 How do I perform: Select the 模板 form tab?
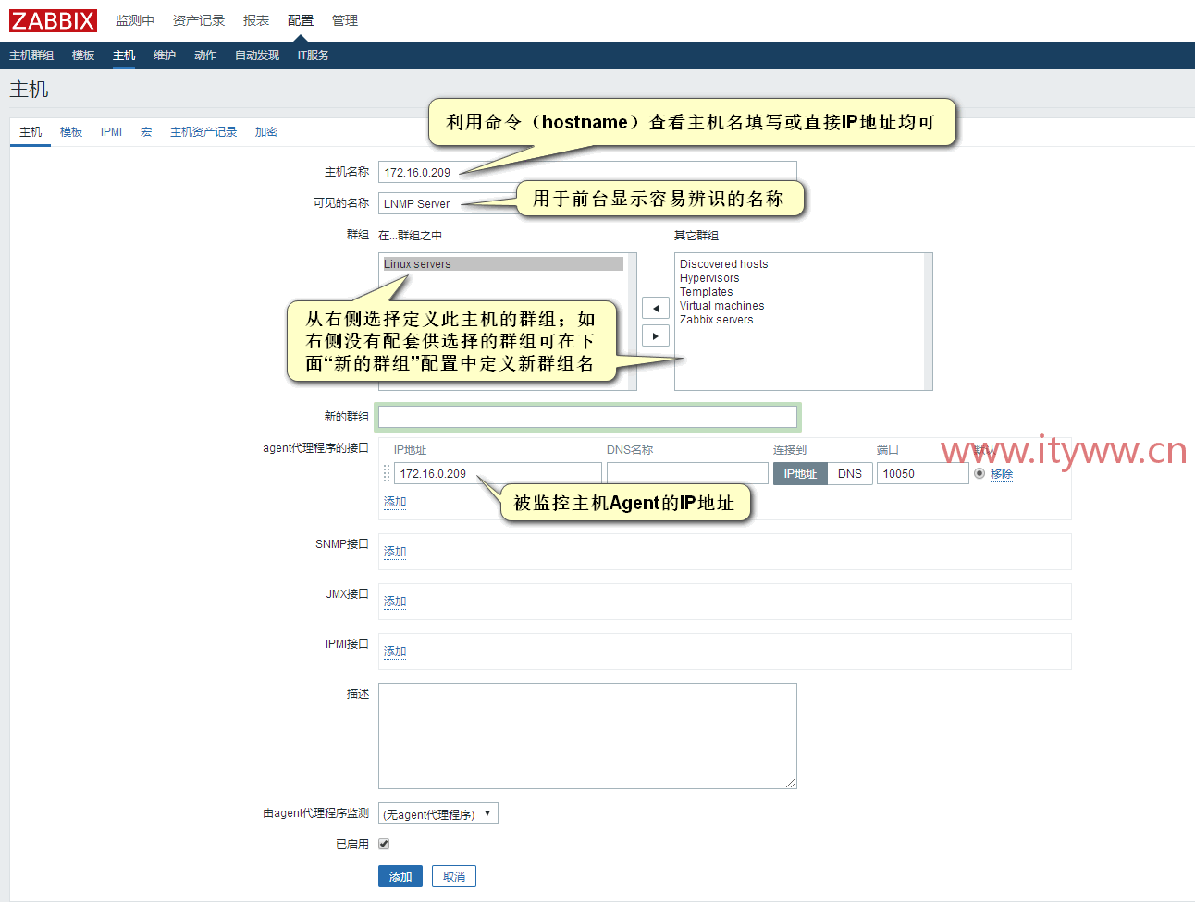[71, 132]
